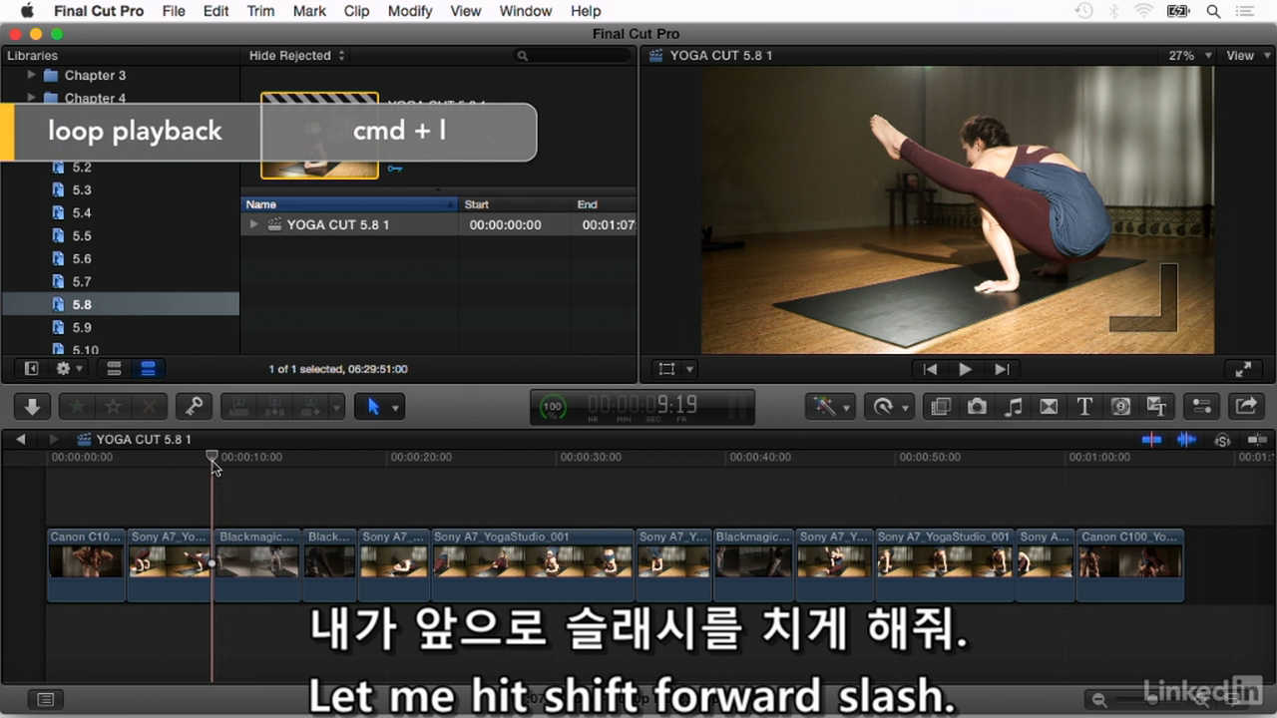Open the timeline index button
This screenshot has height=718, width=1277.
point(45,699)
